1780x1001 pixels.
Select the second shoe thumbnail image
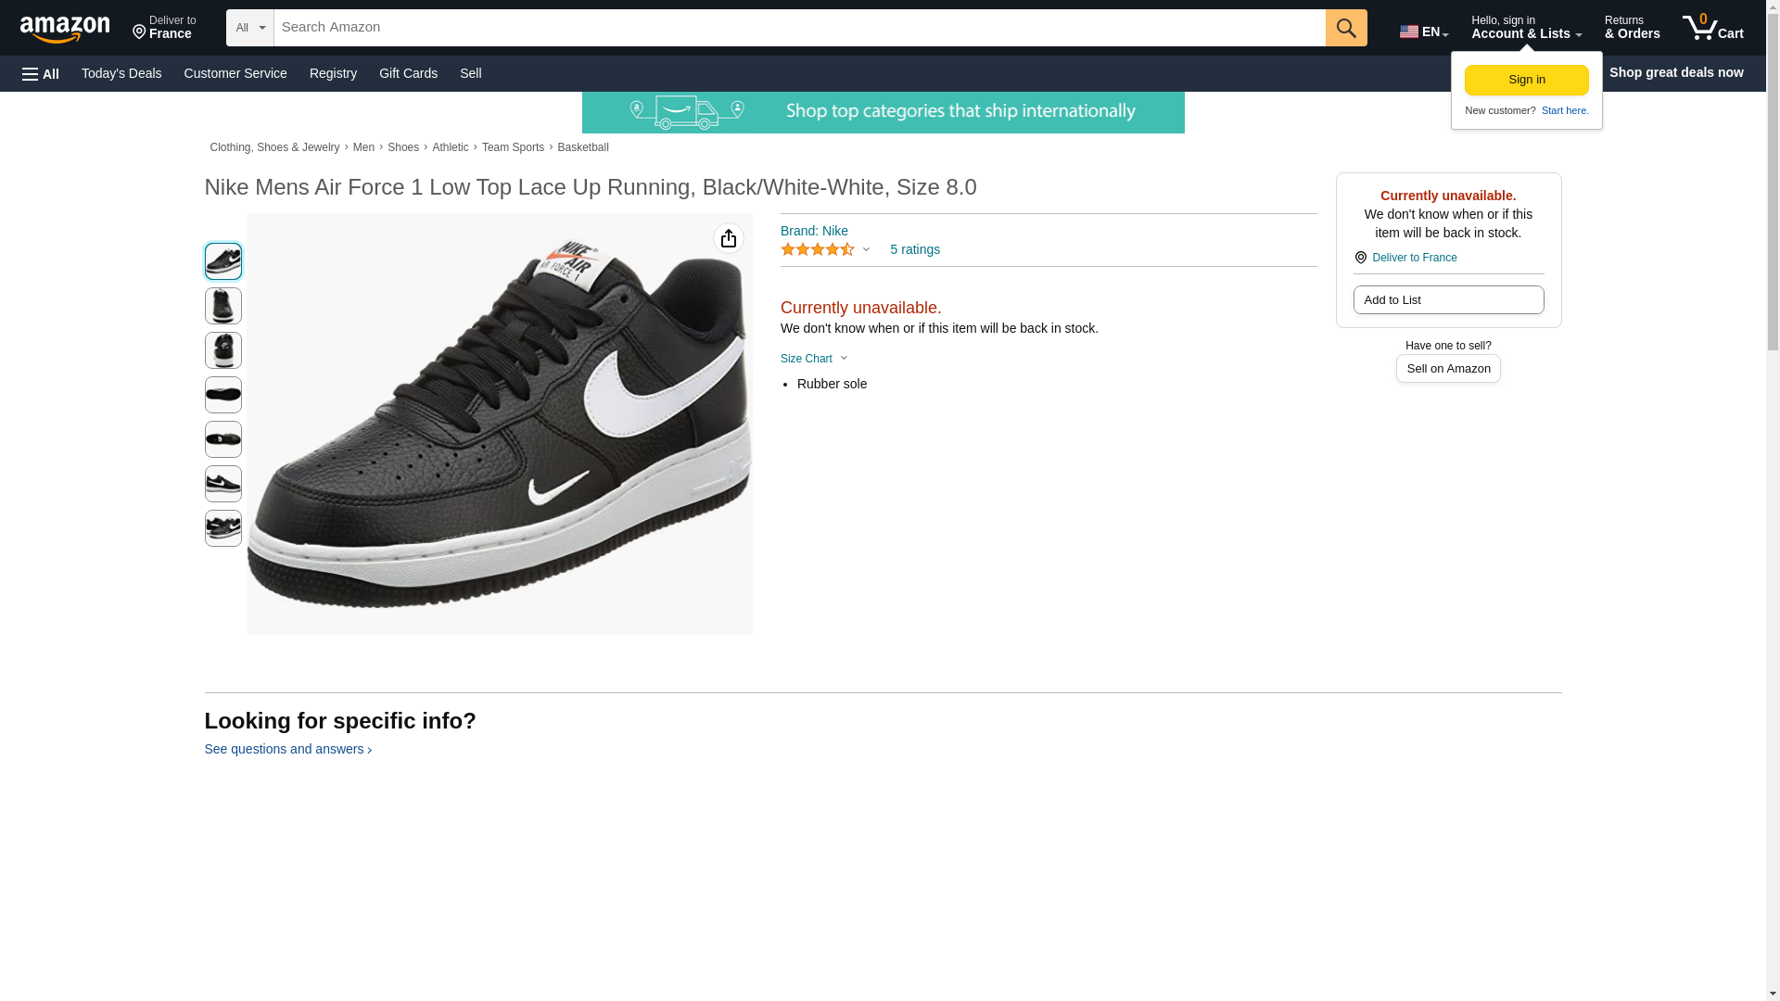[x=223, y=306]
